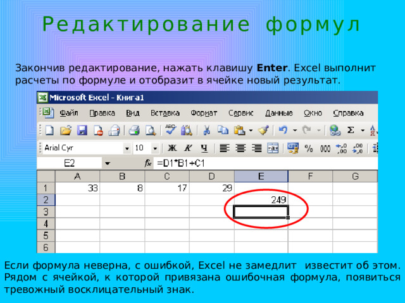The image size is (405, 303).
Task: Open the Arial Cyr font dropdown
Action: click(x=127, y=148)
